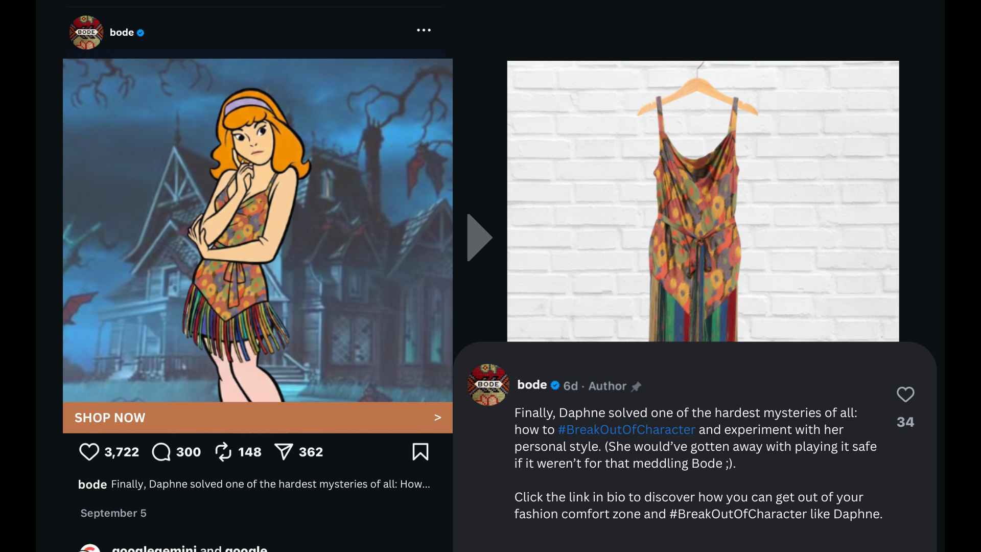Open the patterned dress photo

click(703, 201)
